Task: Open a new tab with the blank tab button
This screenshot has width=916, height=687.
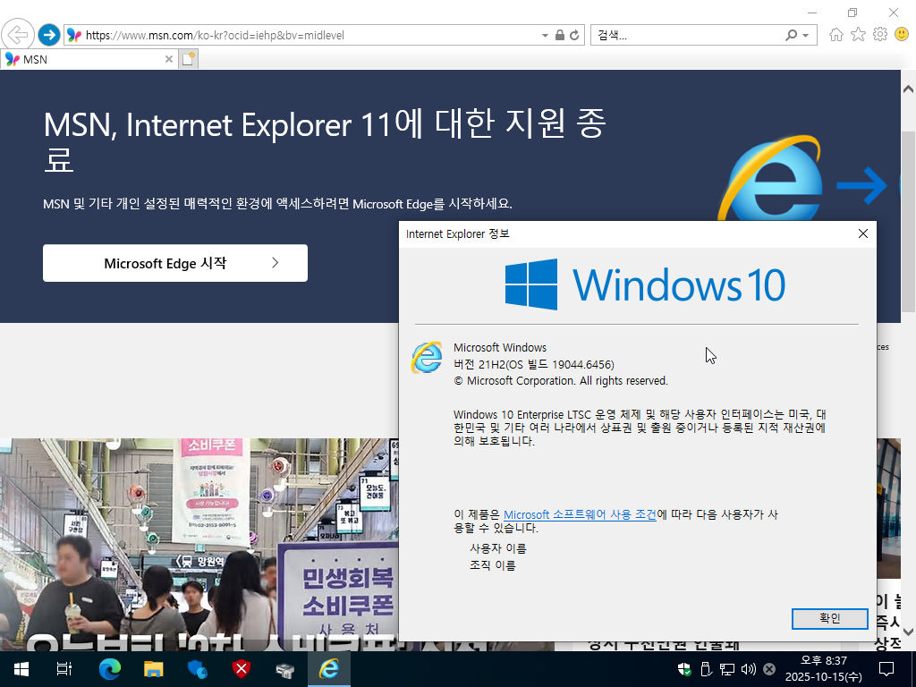Action: pos(188,59)
